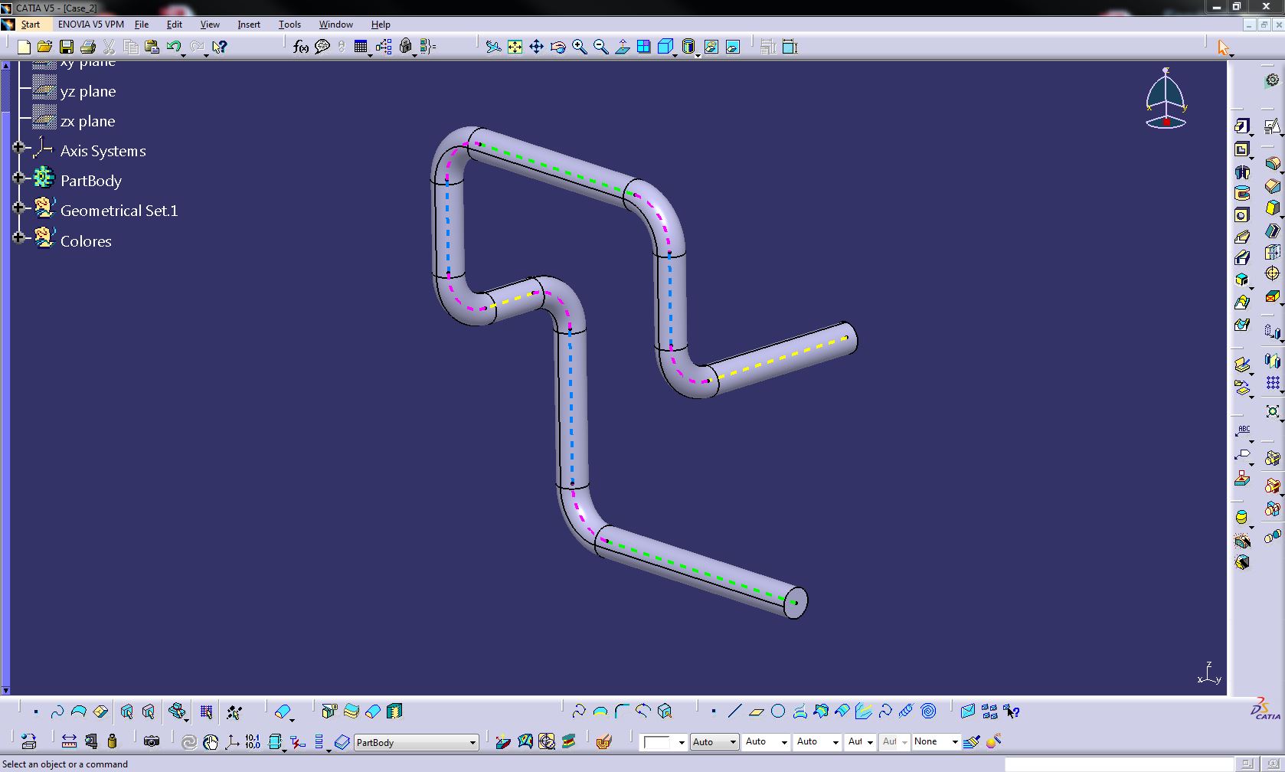Click the Circle tool in bottom toolbar

[x=778, y=711]
